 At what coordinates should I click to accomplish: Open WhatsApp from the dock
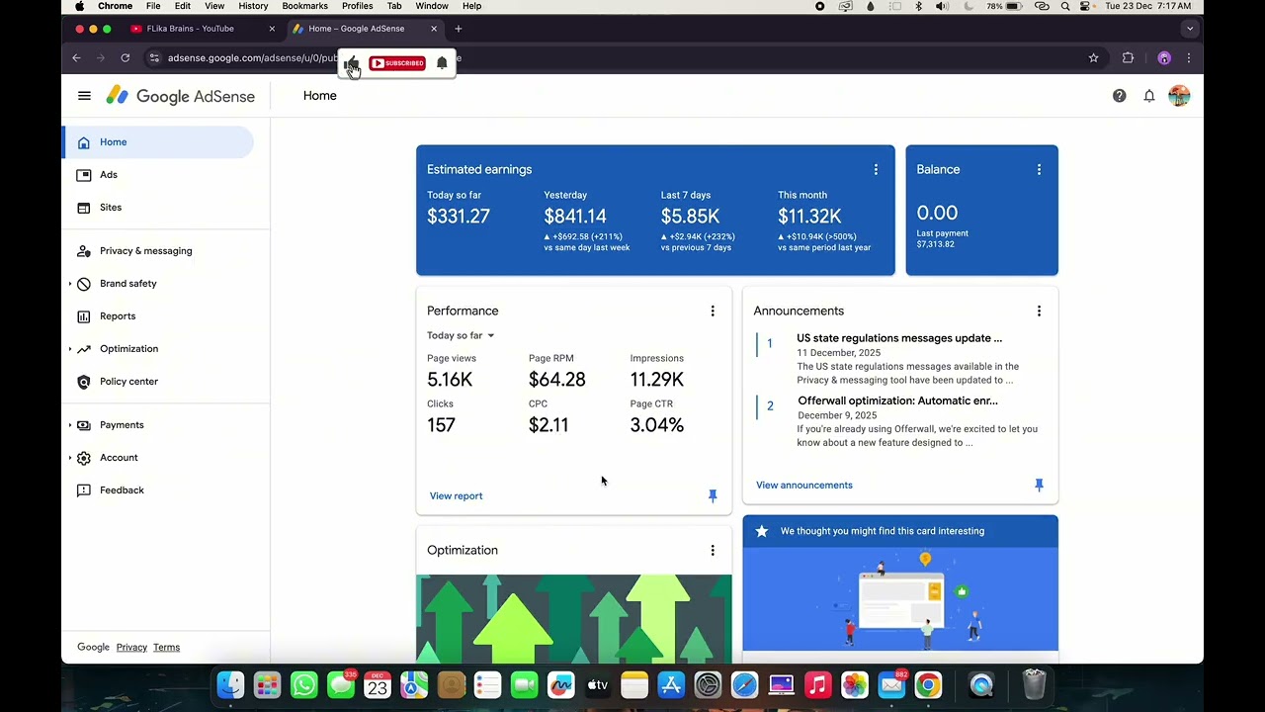(304, 685)
